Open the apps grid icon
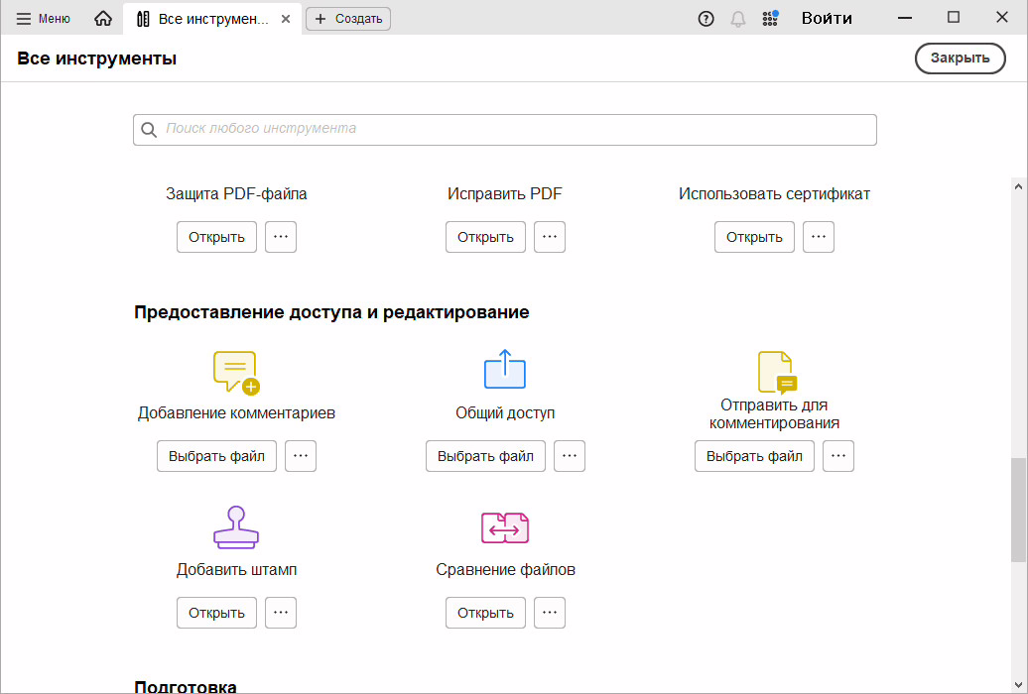1028x694 pixels. [770, 18]
